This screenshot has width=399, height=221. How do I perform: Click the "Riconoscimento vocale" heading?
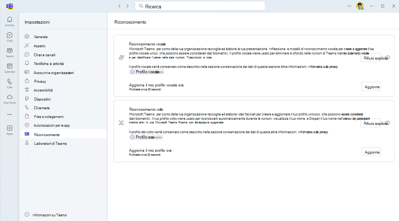[x=147, y=44]
